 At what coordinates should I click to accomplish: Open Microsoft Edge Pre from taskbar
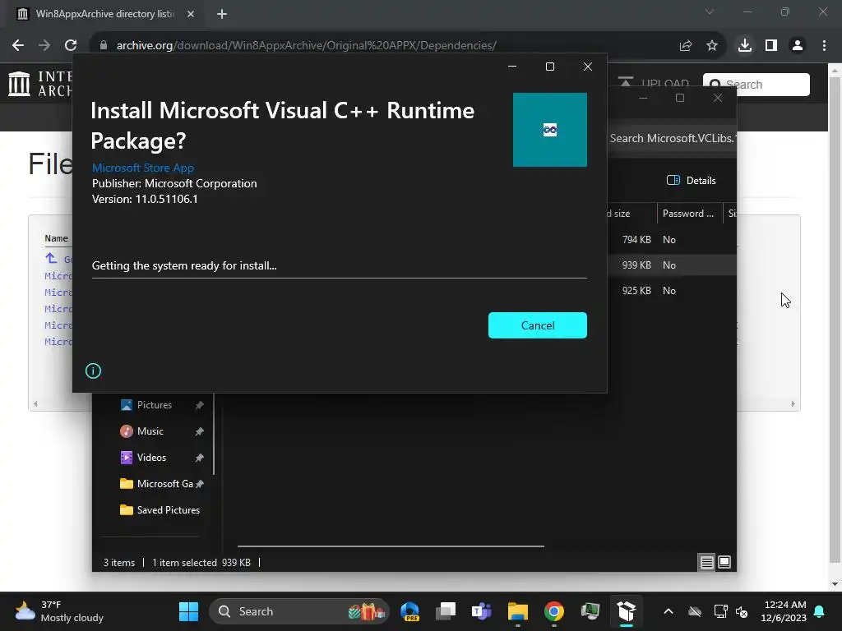pyautogui.click(x=410, y=611)
